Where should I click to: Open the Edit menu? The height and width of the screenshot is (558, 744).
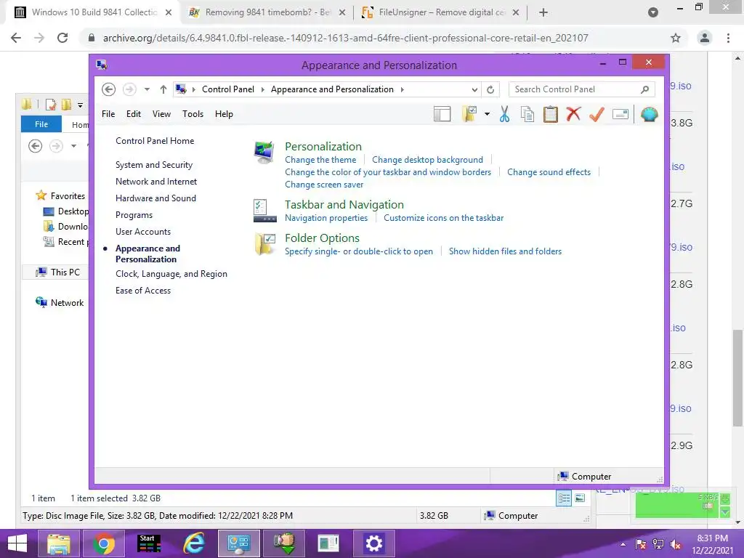point(134,114)
